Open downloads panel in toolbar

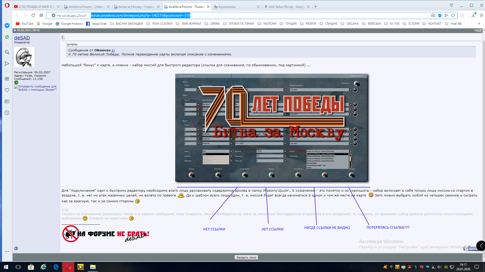[x=473, y=15]
